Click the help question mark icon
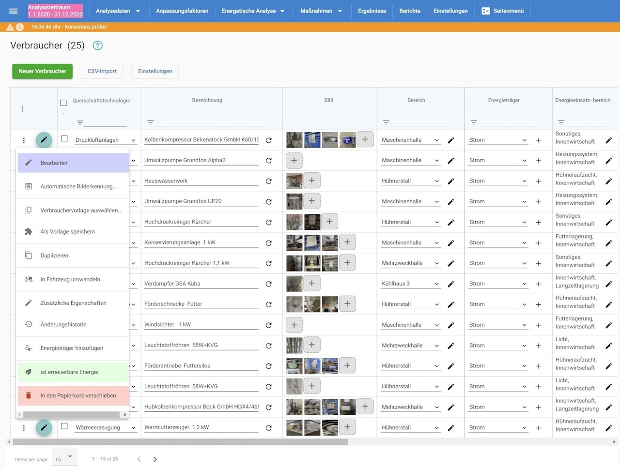Image resolution: width=620 pixels, height=468 pixels. [98, 45]
